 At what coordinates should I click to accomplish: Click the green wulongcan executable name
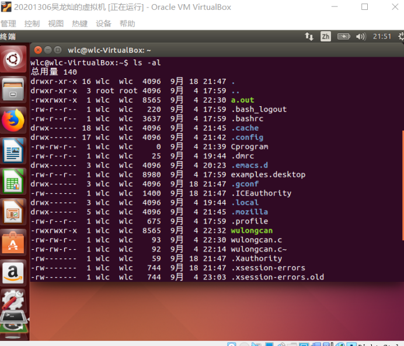coord(252,230)
